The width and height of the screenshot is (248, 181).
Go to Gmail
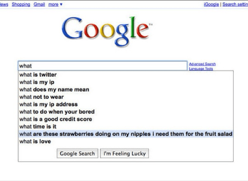pyautogui.click(x=39, y=5)
